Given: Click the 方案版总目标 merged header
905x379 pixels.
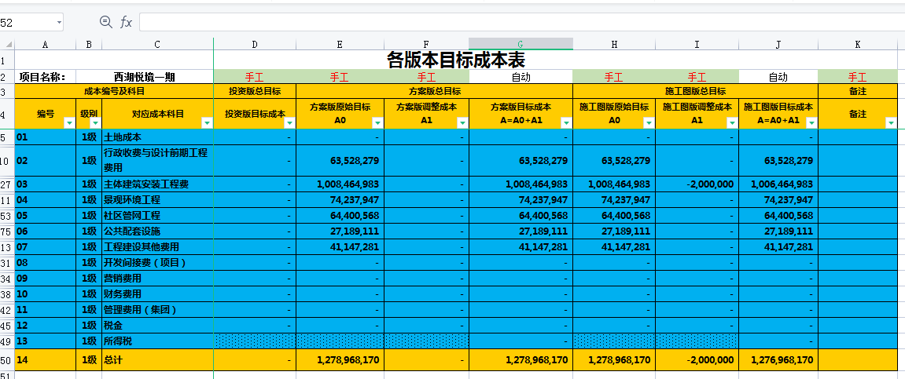Looking at the screenshot, I should point(434,91).
